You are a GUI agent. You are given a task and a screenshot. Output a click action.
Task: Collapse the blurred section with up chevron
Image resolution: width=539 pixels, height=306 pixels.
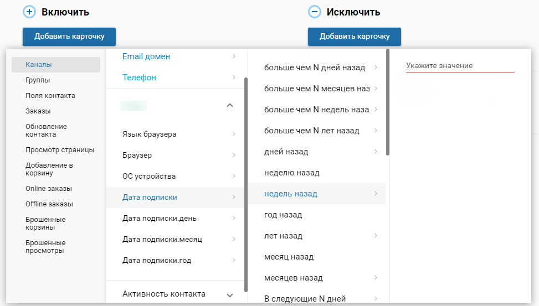coord(230,105)
